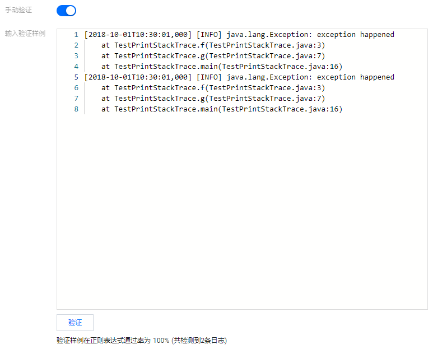This screenshot has height=349, width=433.
Task: Click the [INFO] tag on line 1
Action: [x=209, y=35]
